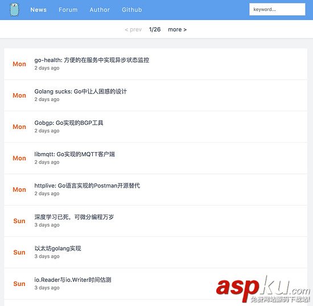Click Mon label beside httplive article
This screenshot has height=306, width=313.
tap(19, 190)
